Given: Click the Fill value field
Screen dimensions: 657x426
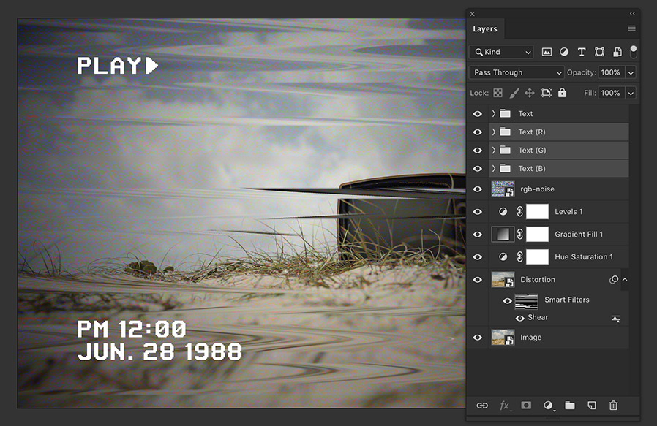Looking at the screenshot, I should click(612, 93).
